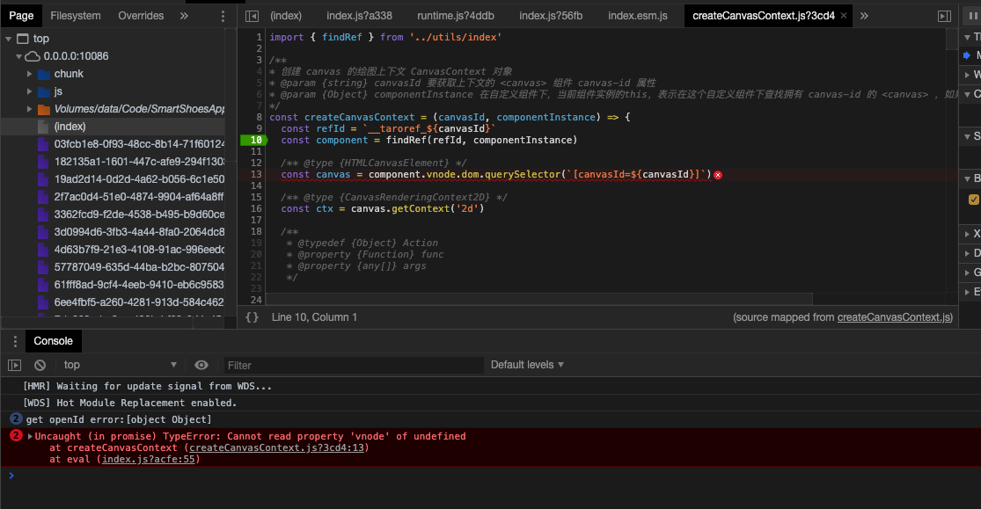Open the index.js?56fb file tab
Image resolution: width=981 pixels, height=509 pixels.
tap(551, 16)
